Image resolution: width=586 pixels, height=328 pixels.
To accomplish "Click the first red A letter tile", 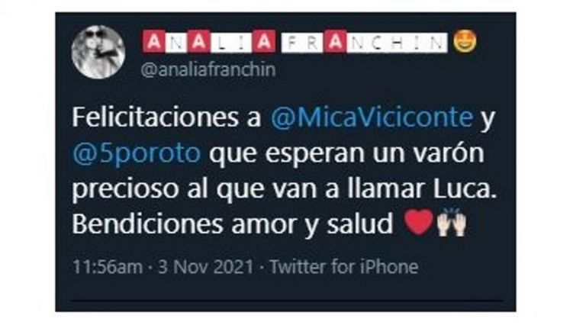I will click(153, 41).
